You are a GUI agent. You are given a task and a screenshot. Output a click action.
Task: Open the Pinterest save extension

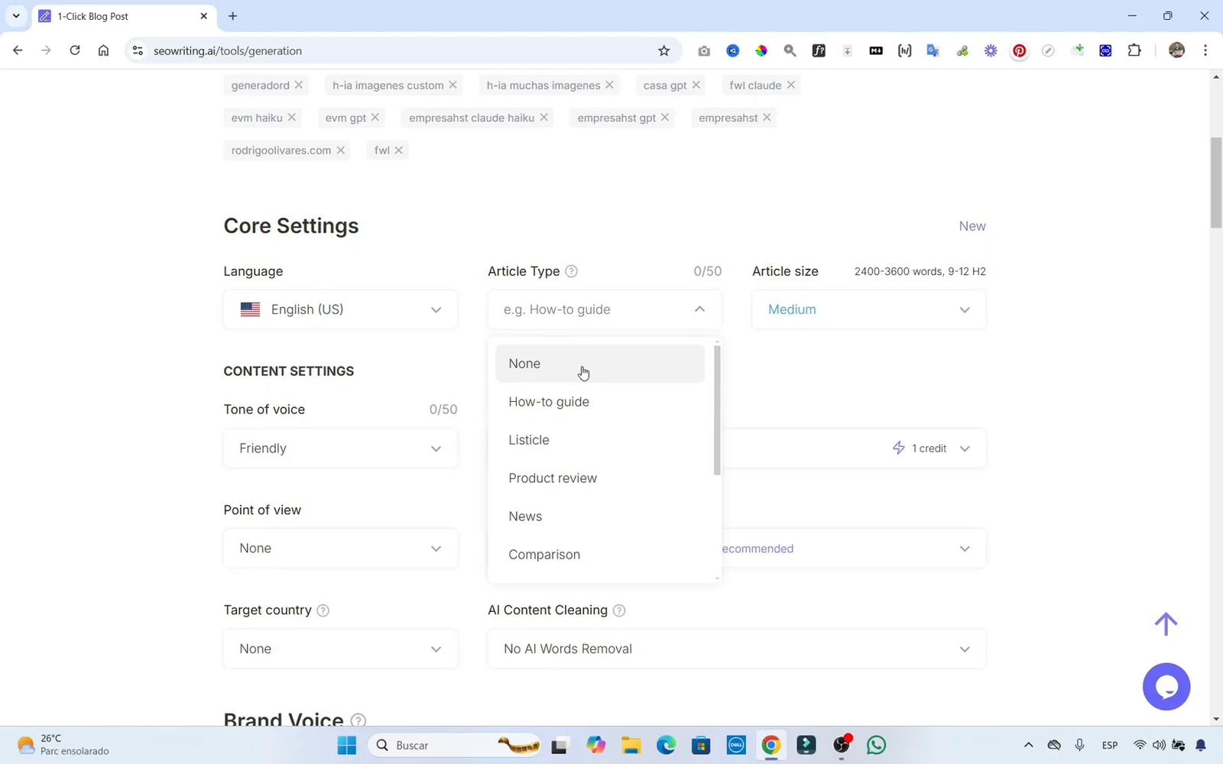point(1019,50)
